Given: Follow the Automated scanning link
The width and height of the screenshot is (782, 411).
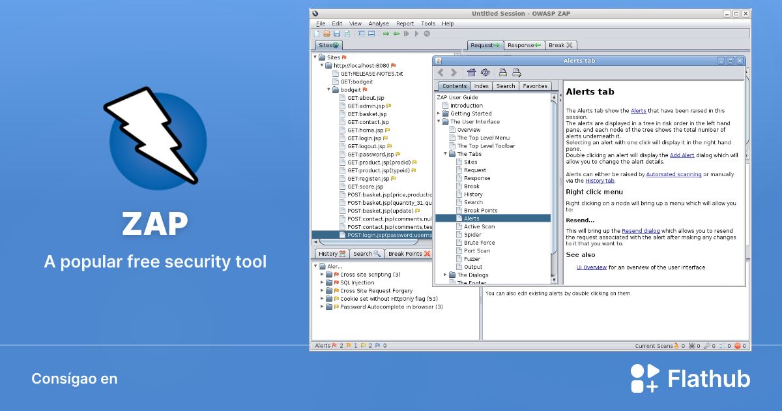Looking at the screenshot, I should point(674,174).
